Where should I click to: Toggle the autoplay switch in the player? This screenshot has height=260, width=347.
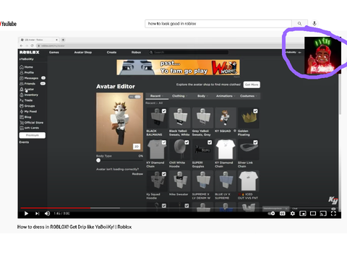click(271, 214)
